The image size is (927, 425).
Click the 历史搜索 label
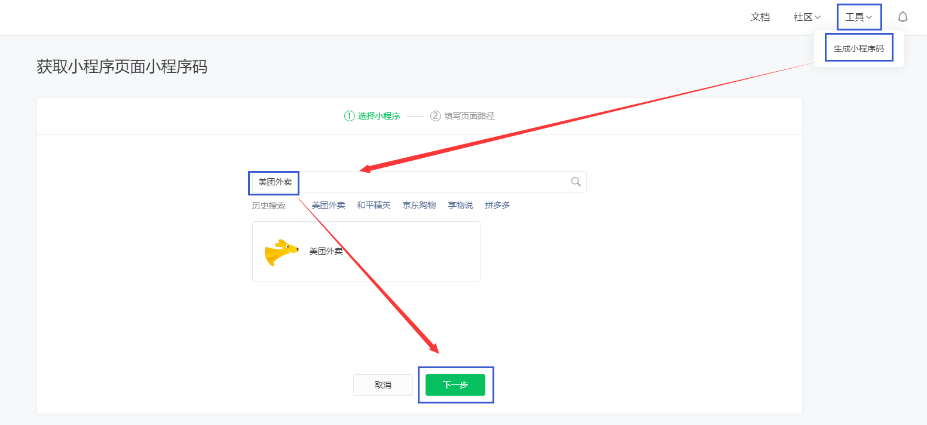coord(268,206)
